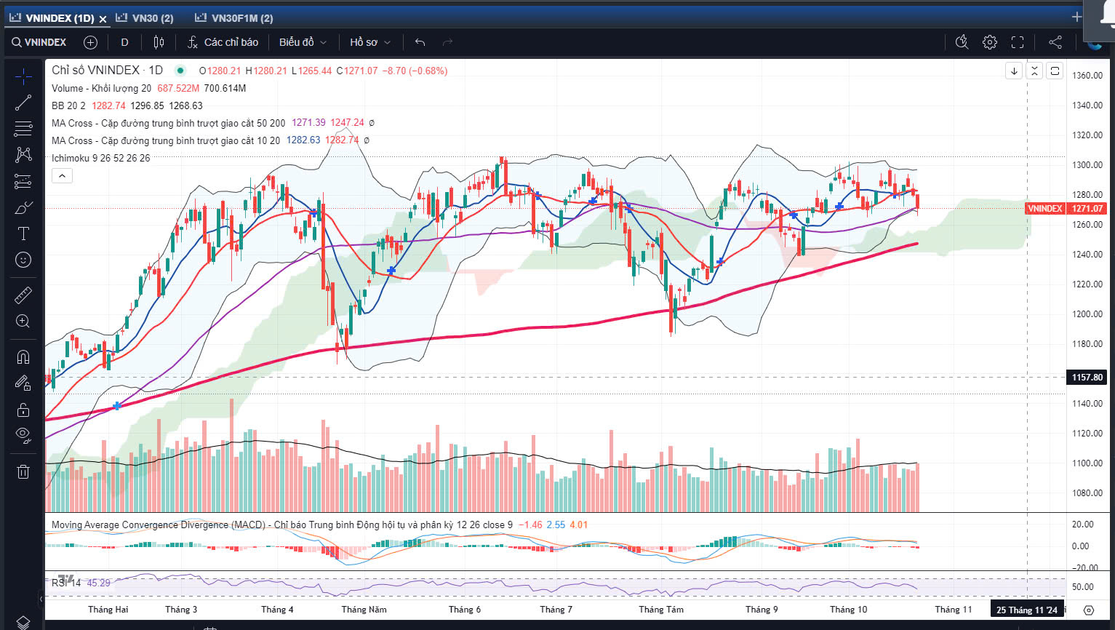Toggle lock all drawing tools
1115x630 pixels.
(x=23, y=410)
